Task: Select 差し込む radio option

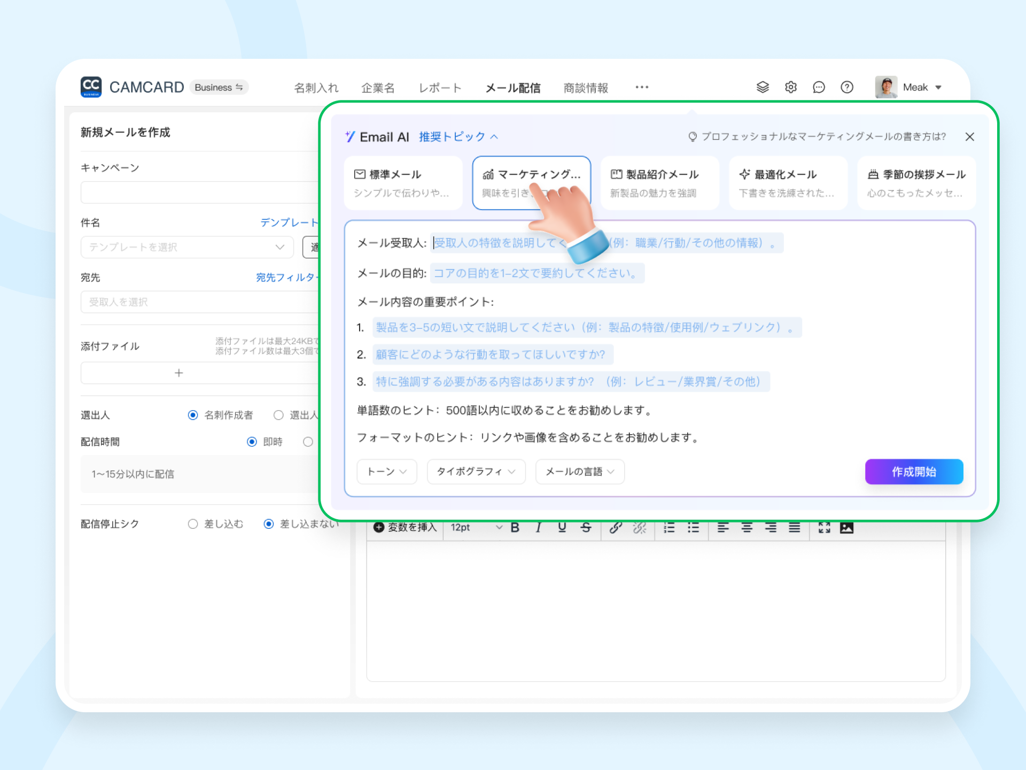Action: (193, 524)
